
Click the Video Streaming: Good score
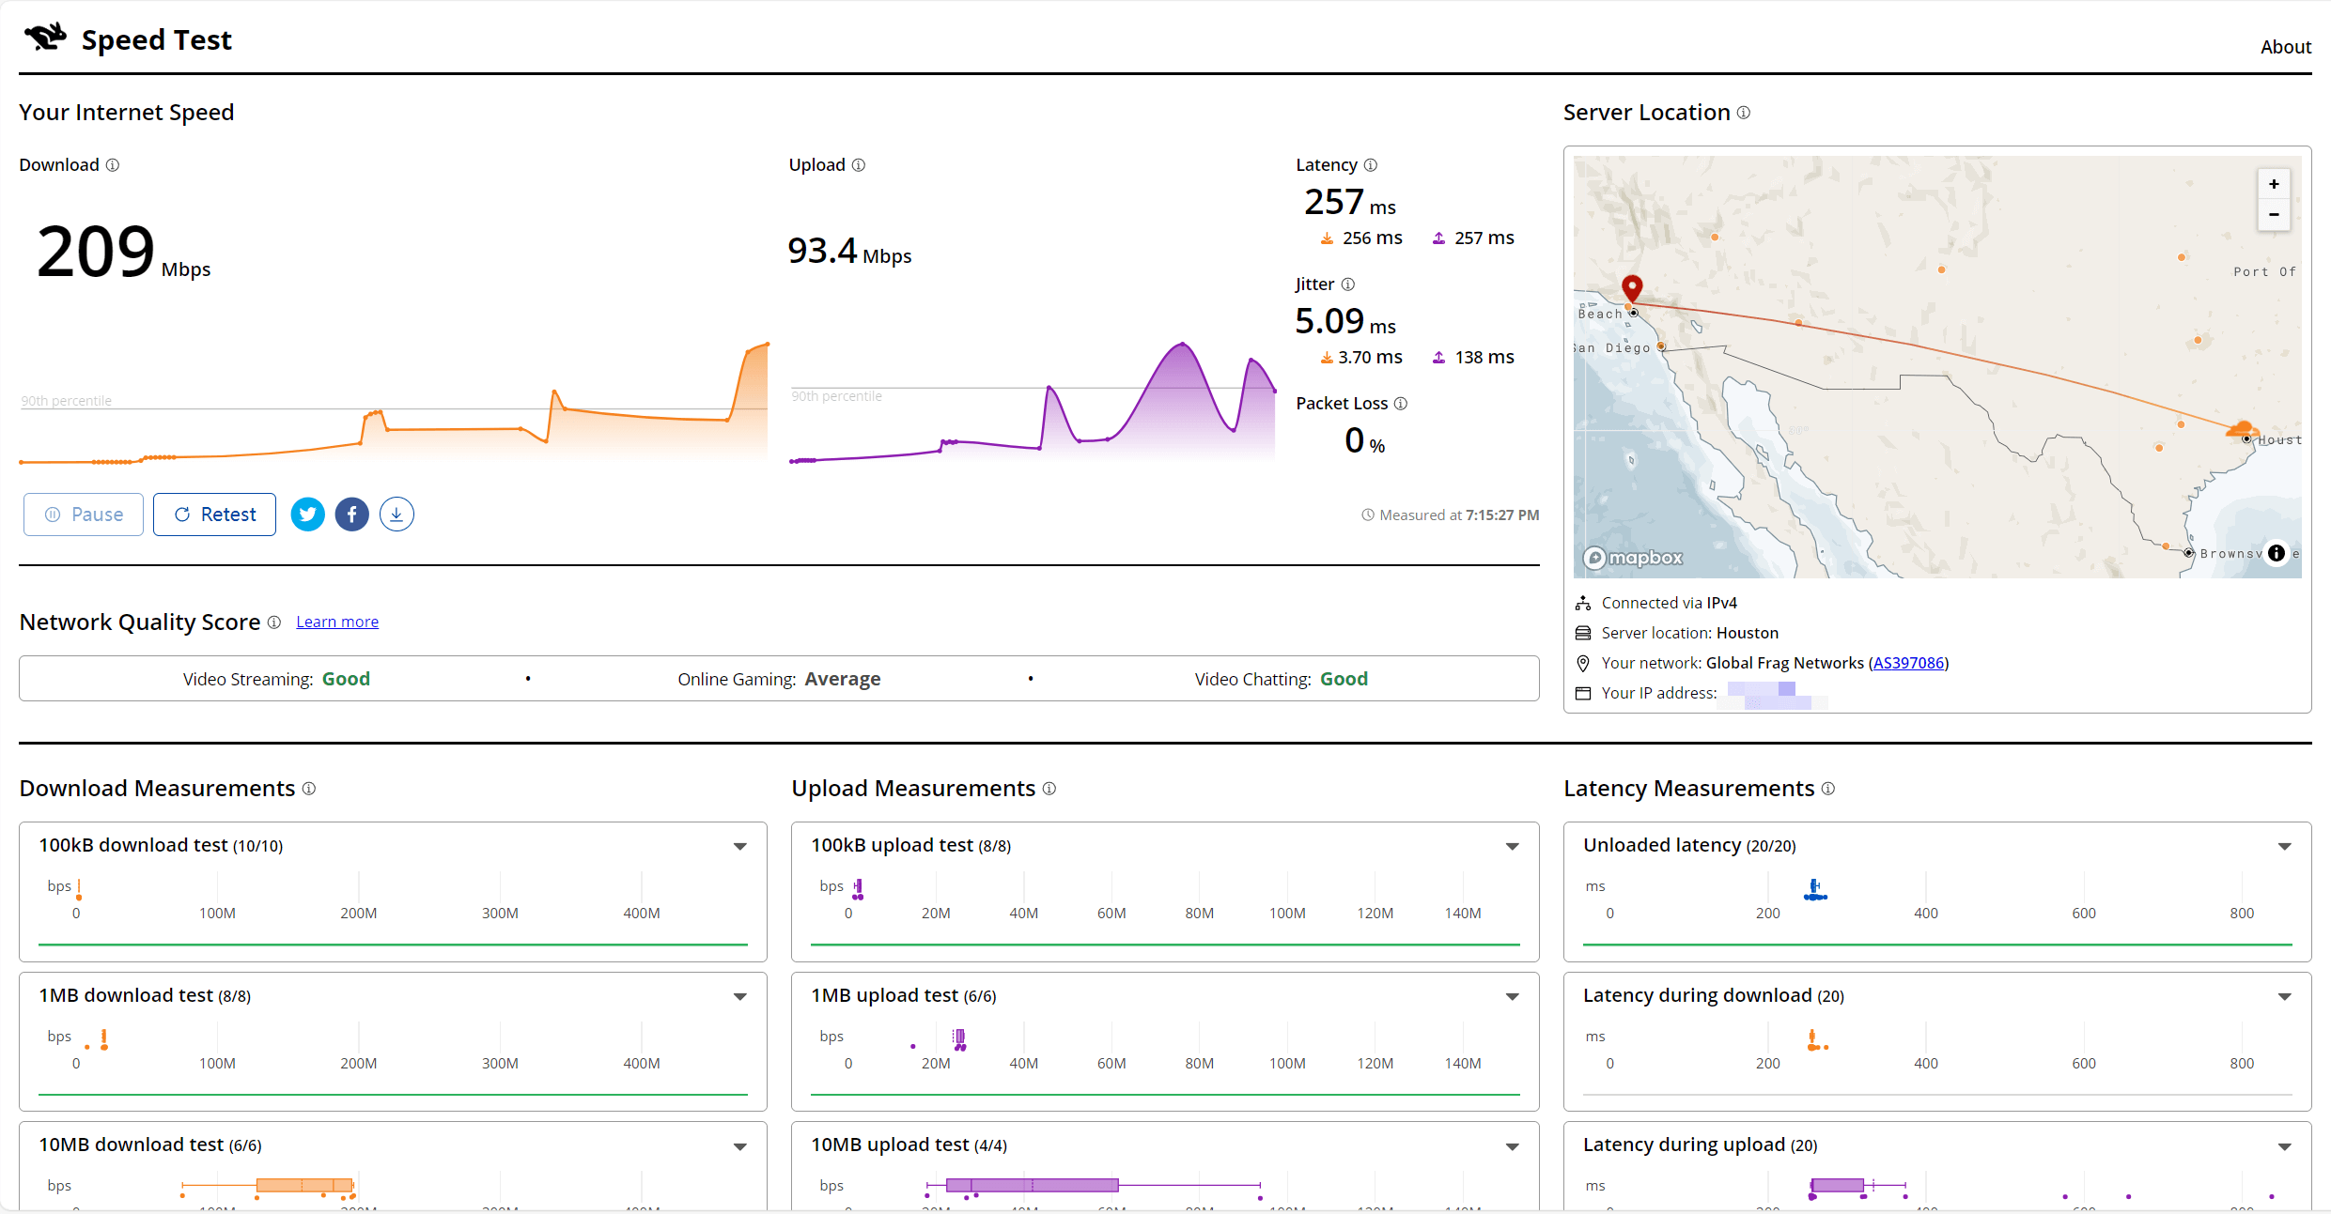tap(276, 679)
